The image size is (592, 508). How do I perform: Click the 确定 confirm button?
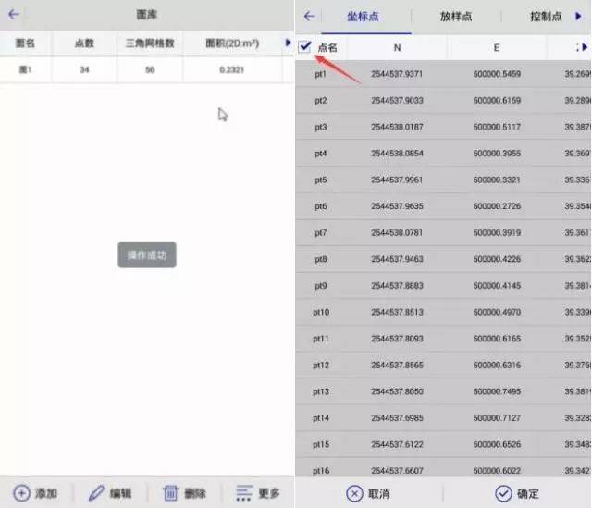[517, 493]
